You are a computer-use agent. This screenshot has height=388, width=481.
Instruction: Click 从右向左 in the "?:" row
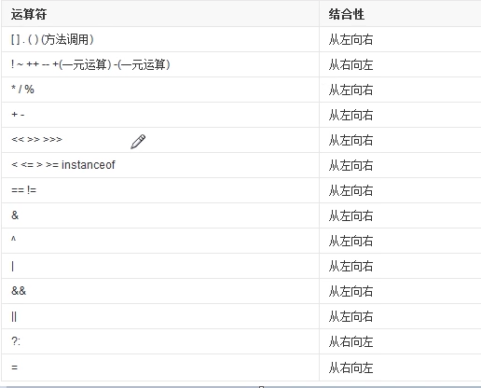(350, 342)
